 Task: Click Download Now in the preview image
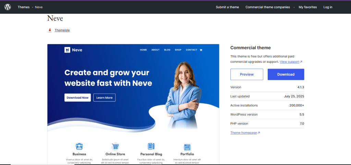[x=78, y=98]
